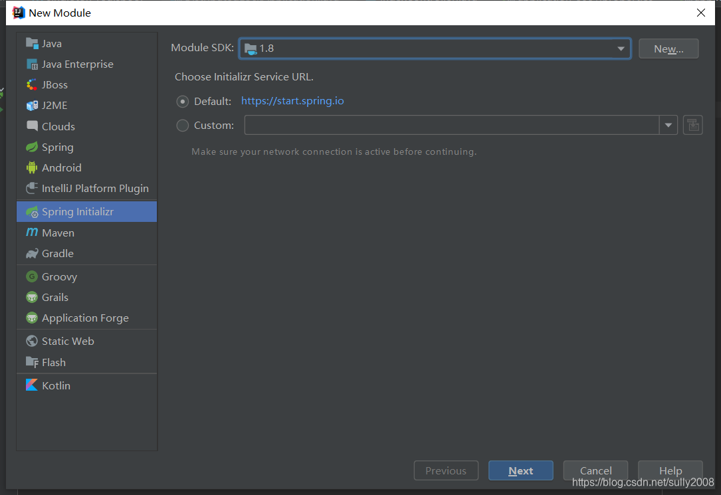The height and width of the screenshot is (495, 721).
Task: Select Static Web module type label
Action: 68,341
